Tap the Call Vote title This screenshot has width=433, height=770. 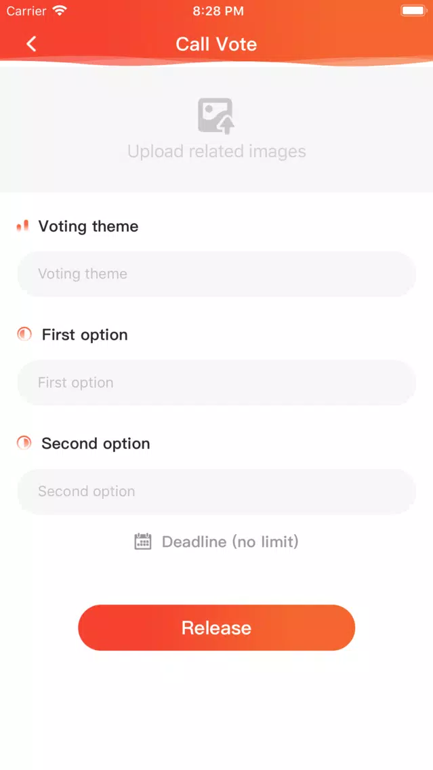pyautogui.click(x=217, y=44)
